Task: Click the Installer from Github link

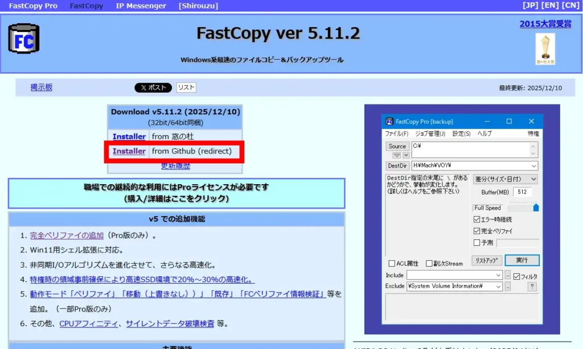Action: [x=128, y=151]
